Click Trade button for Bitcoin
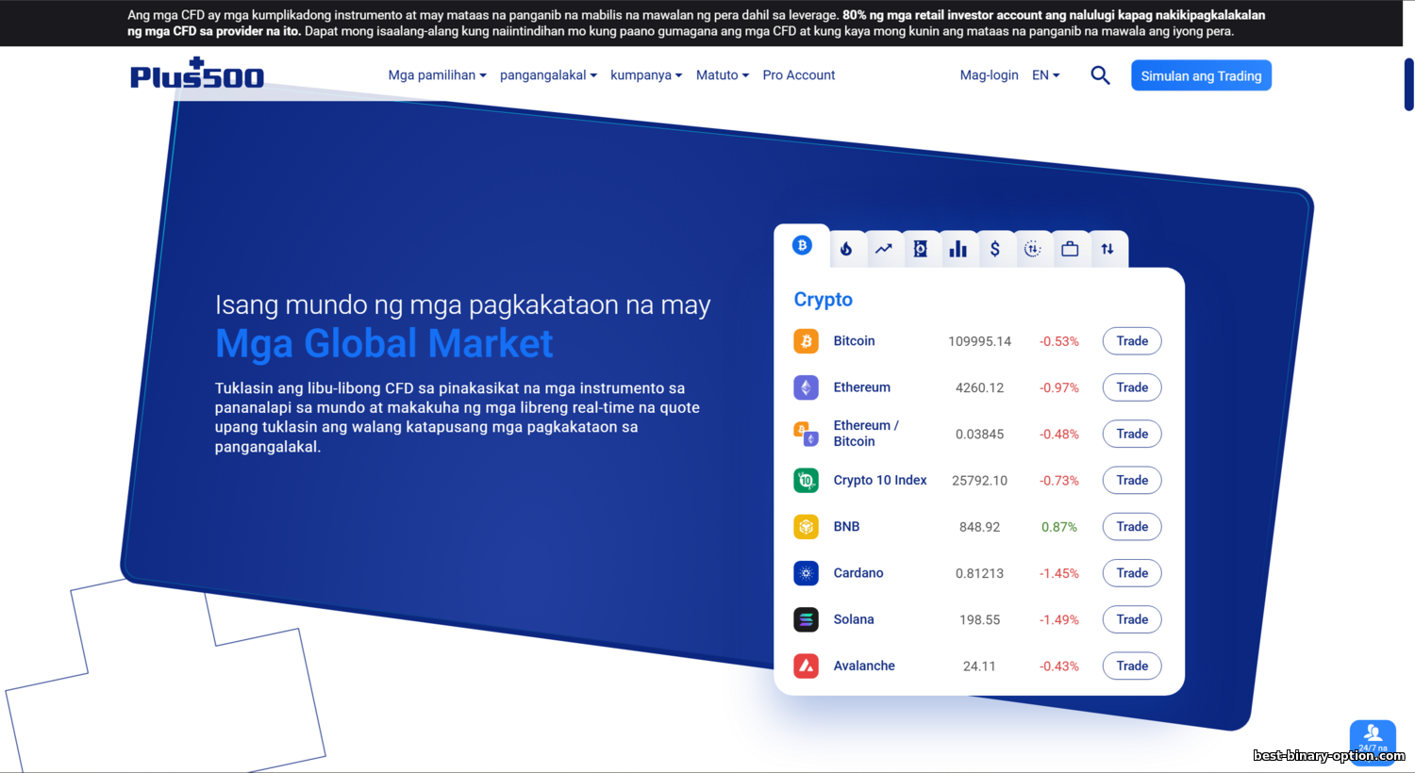Image resolution: width=1415 pixels, height=773 pixels. 1131,341
